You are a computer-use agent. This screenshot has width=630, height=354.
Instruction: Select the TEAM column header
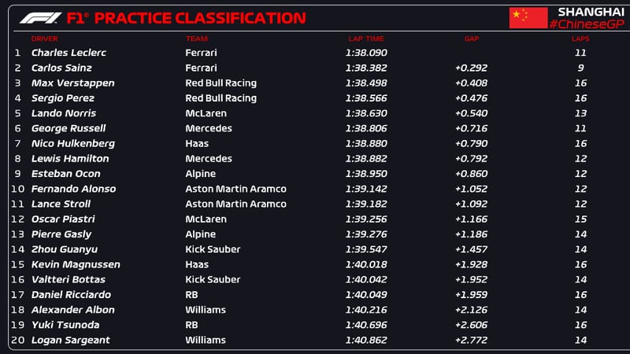(196, 39)
